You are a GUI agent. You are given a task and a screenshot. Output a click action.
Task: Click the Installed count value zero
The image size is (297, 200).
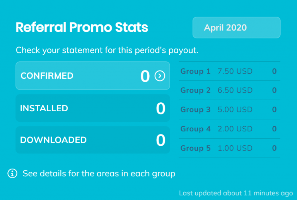160,109
